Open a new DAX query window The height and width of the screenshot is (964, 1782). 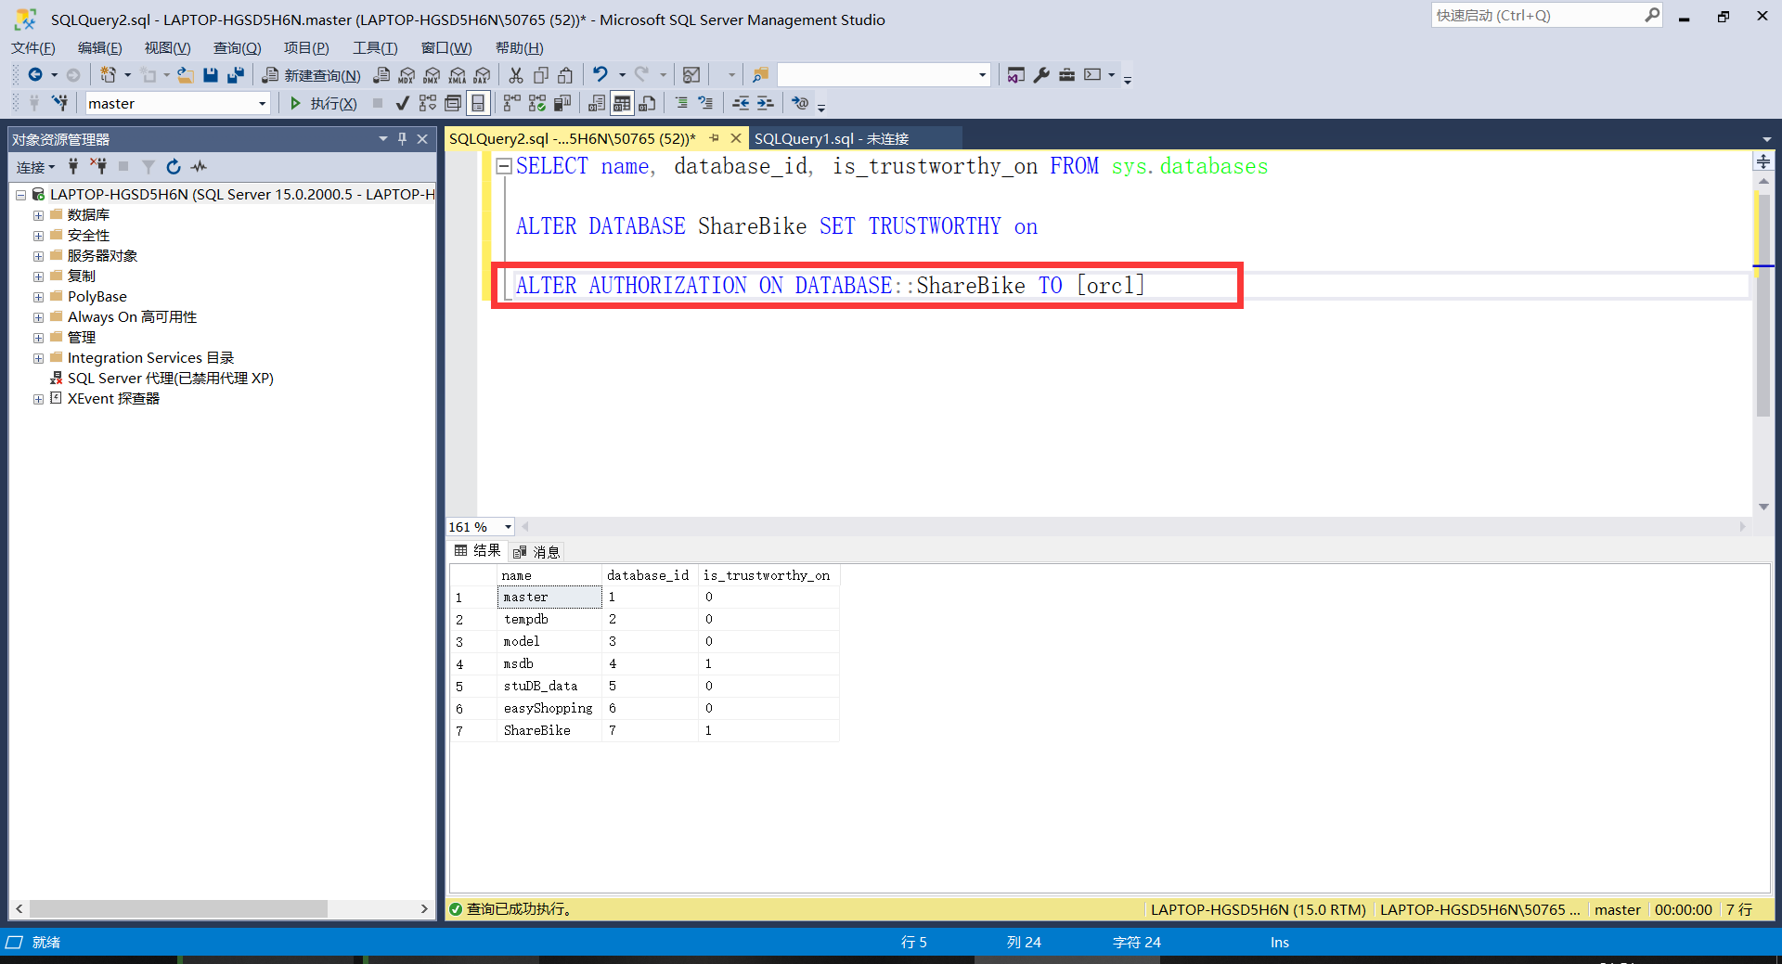(x=481, y=75)
